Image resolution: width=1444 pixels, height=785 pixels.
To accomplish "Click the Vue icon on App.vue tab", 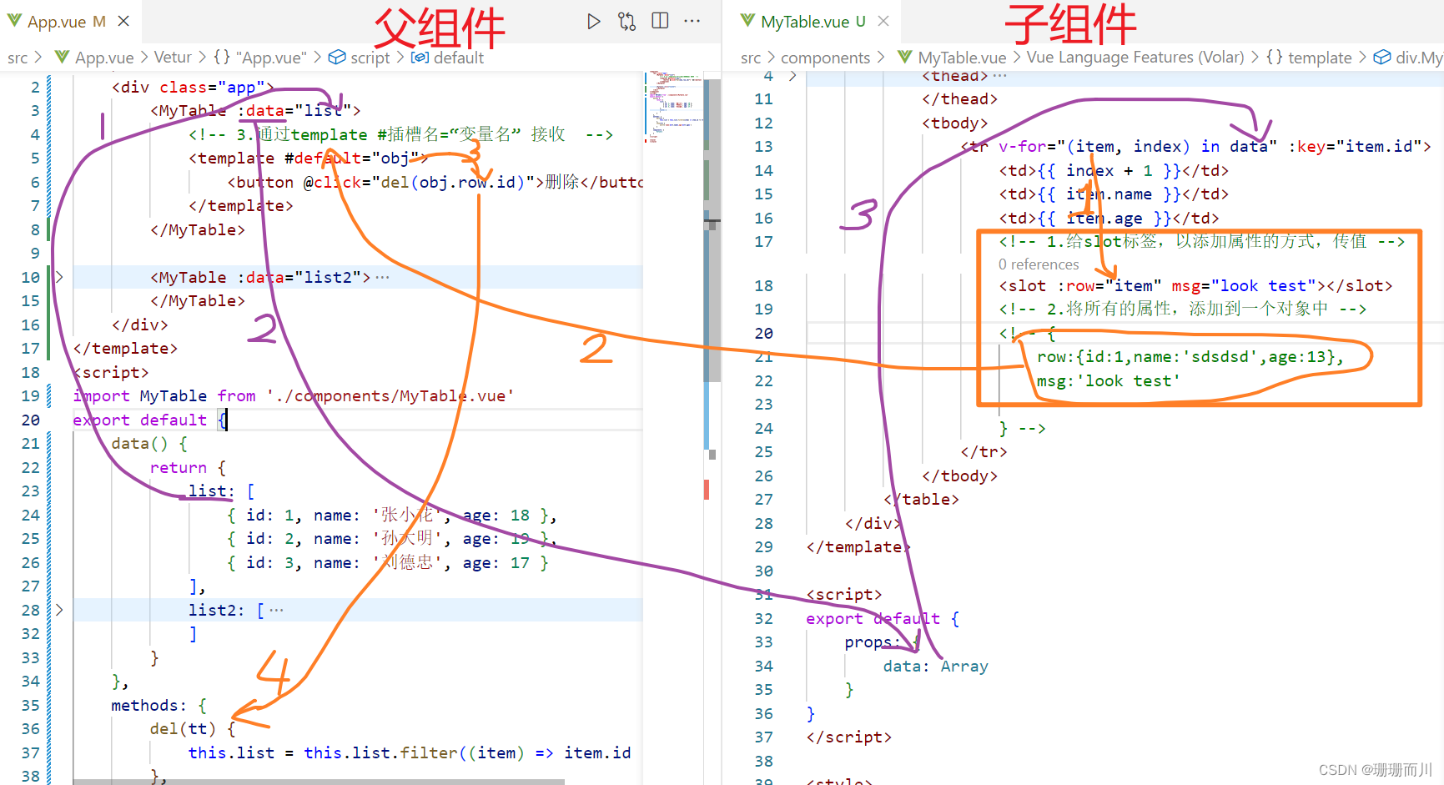I will tap(14, 20).
